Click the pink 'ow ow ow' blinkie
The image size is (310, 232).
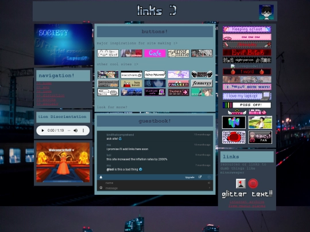click(x=247, y=37)
